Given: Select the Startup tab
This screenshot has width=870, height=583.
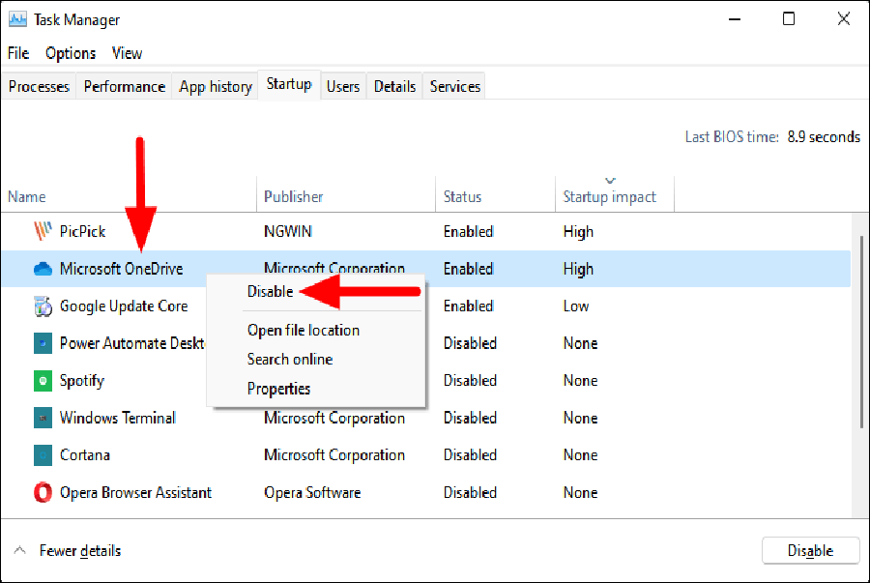Looking at the screenshot, I should pyautogui.click(x=289, y=84).
